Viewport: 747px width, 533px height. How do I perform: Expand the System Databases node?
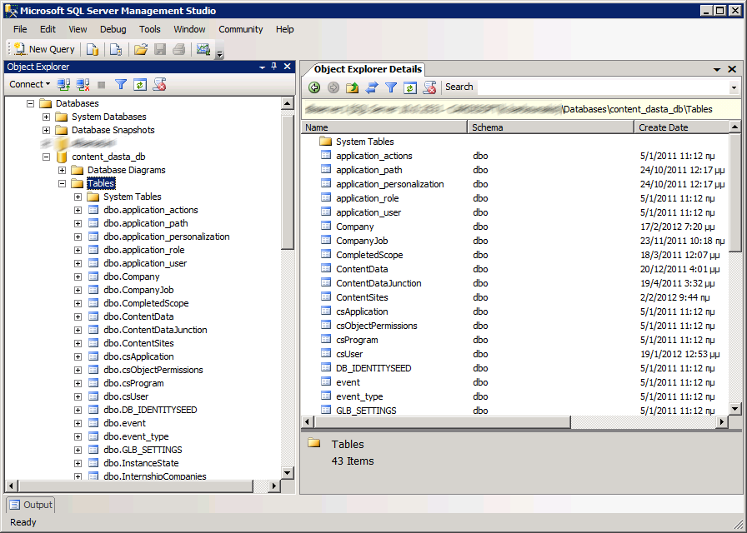click(x=46, y=117)
